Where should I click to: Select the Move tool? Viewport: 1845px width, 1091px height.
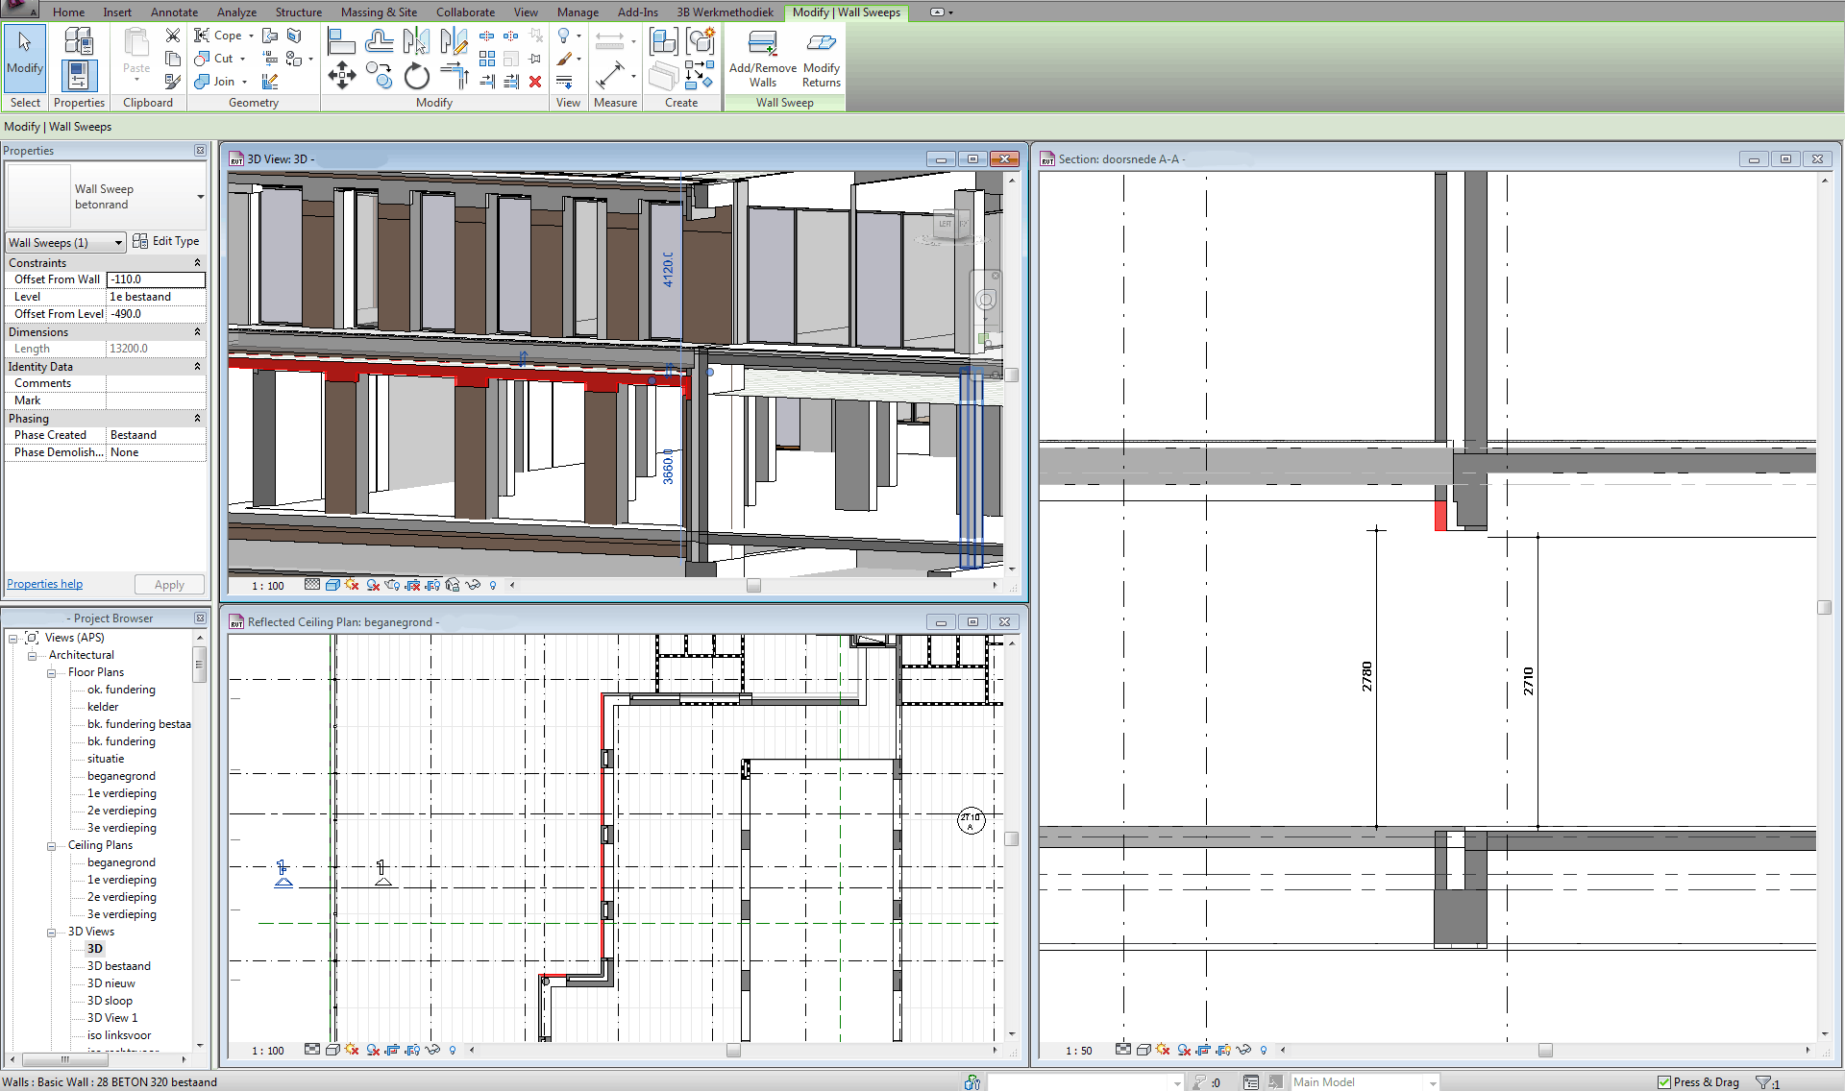tap(341, 75)
